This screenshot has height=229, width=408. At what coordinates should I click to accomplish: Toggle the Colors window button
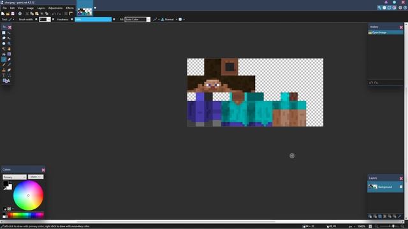394,8
